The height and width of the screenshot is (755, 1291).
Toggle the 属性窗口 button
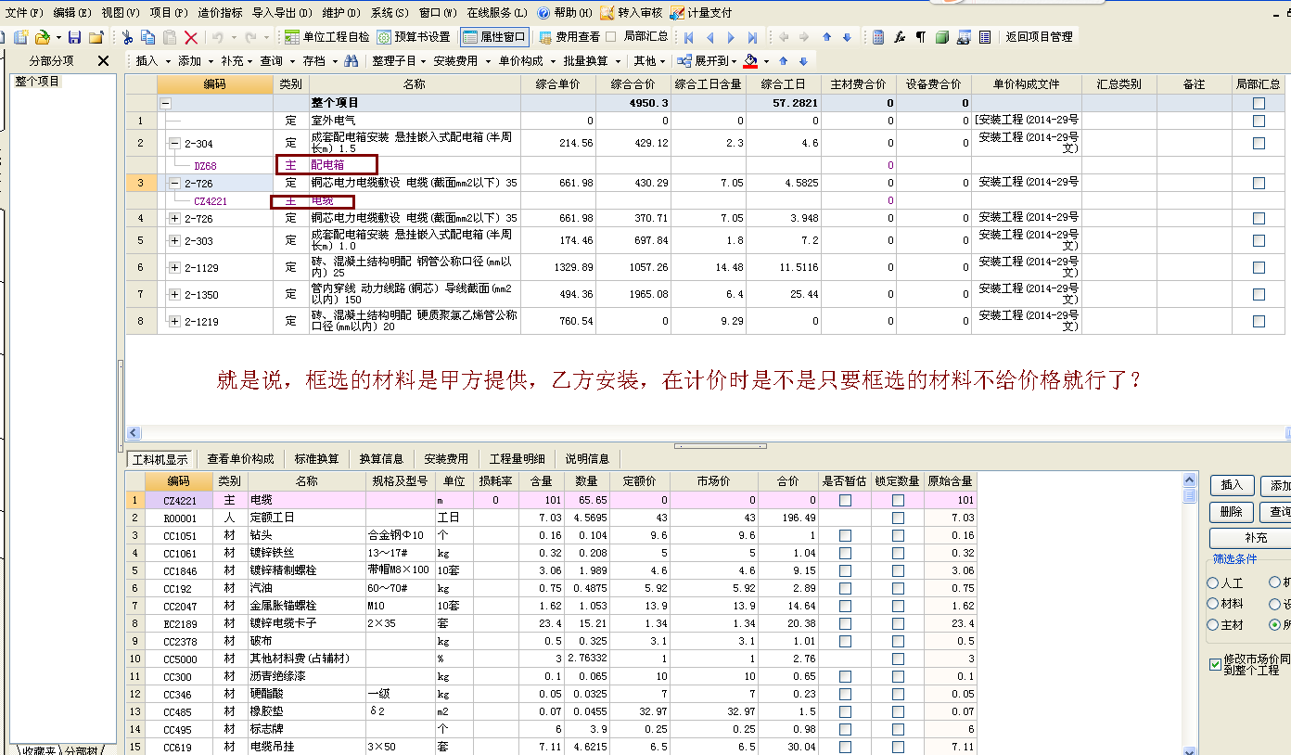[x=493, y=37]
